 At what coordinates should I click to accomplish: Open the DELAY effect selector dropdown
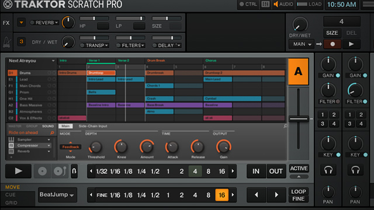click(x=179, y=45)
